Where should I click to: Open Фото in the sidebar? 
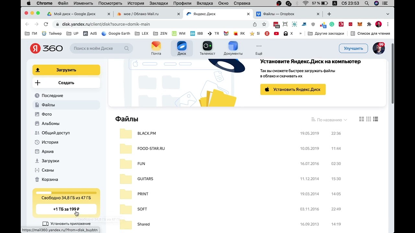(66, 114)
